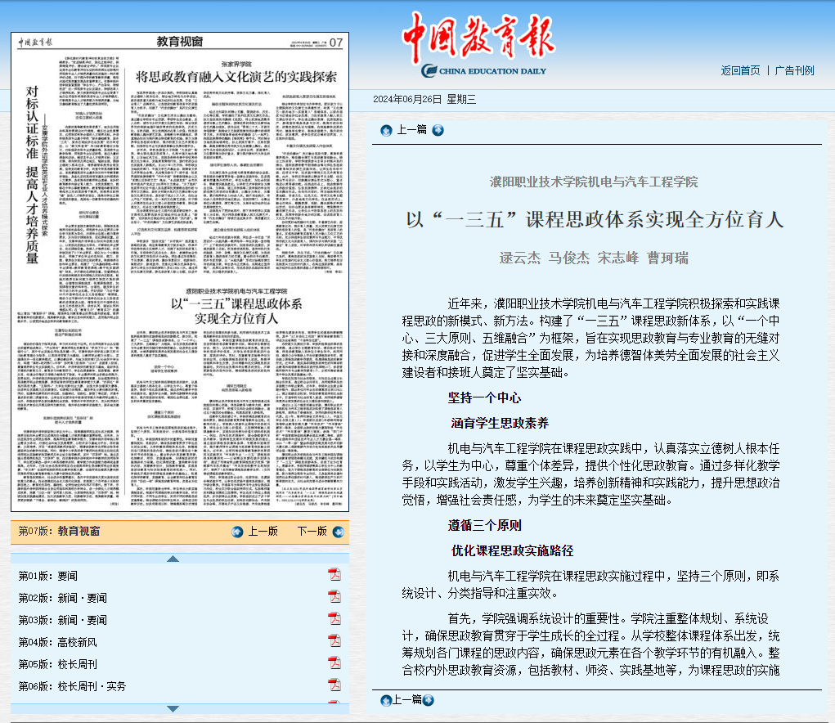Open the PDF icon for 第04版 高校新风

pos(334,641)
